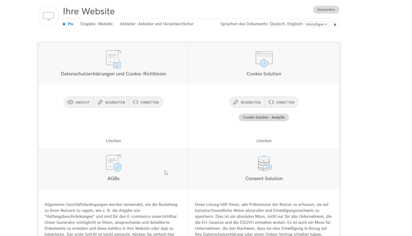The height and width of the screenshot is (236, 412).
Task: Click the AGBs document shield icon
Action: tap(113, 163)
